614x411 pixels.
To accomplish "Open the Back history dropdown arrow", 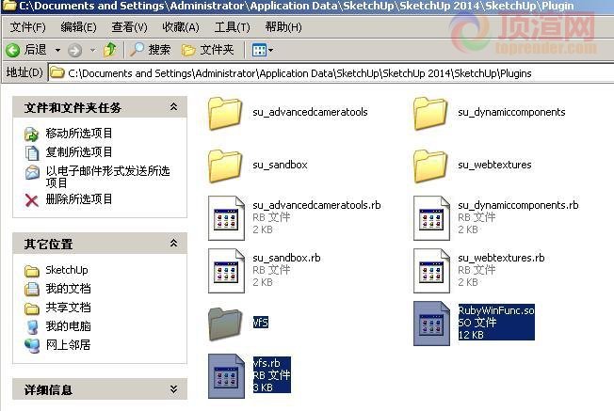I will (57, 50).
